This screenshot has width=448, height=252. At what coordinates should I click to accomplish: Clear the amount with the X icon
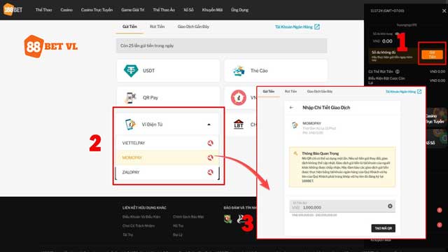coord(390,206)
